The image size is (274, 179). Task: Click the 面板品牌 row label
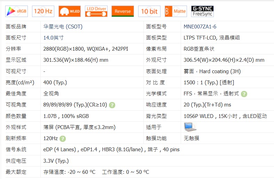(16, 27)
